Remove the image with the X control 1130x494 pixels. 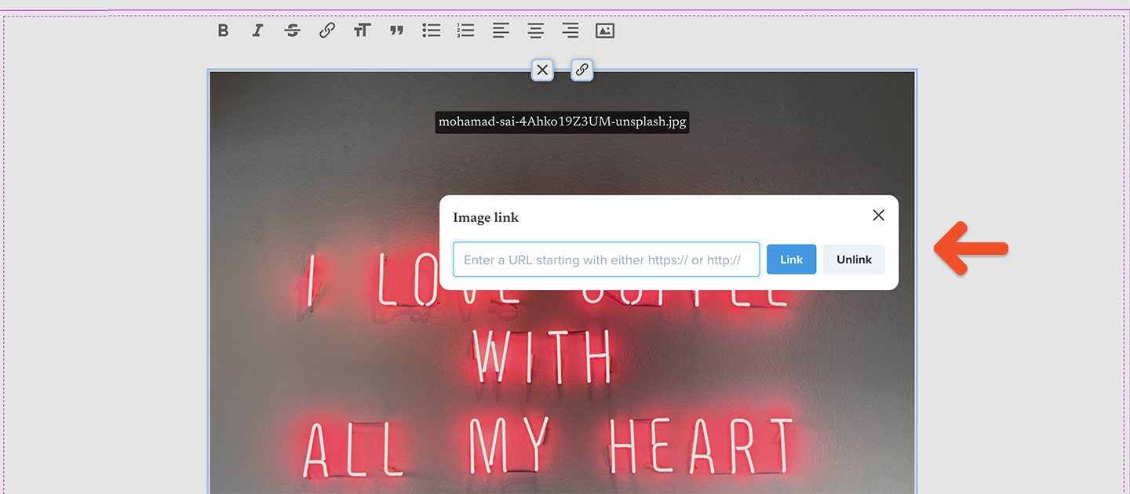coord(542,70)
